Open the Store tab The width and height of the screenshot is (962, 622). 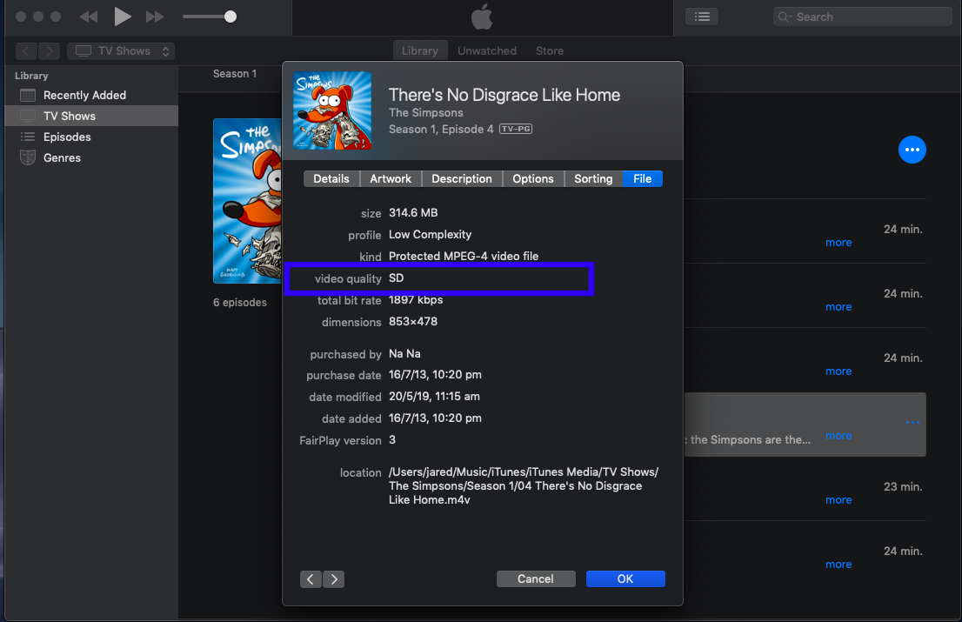549,51
